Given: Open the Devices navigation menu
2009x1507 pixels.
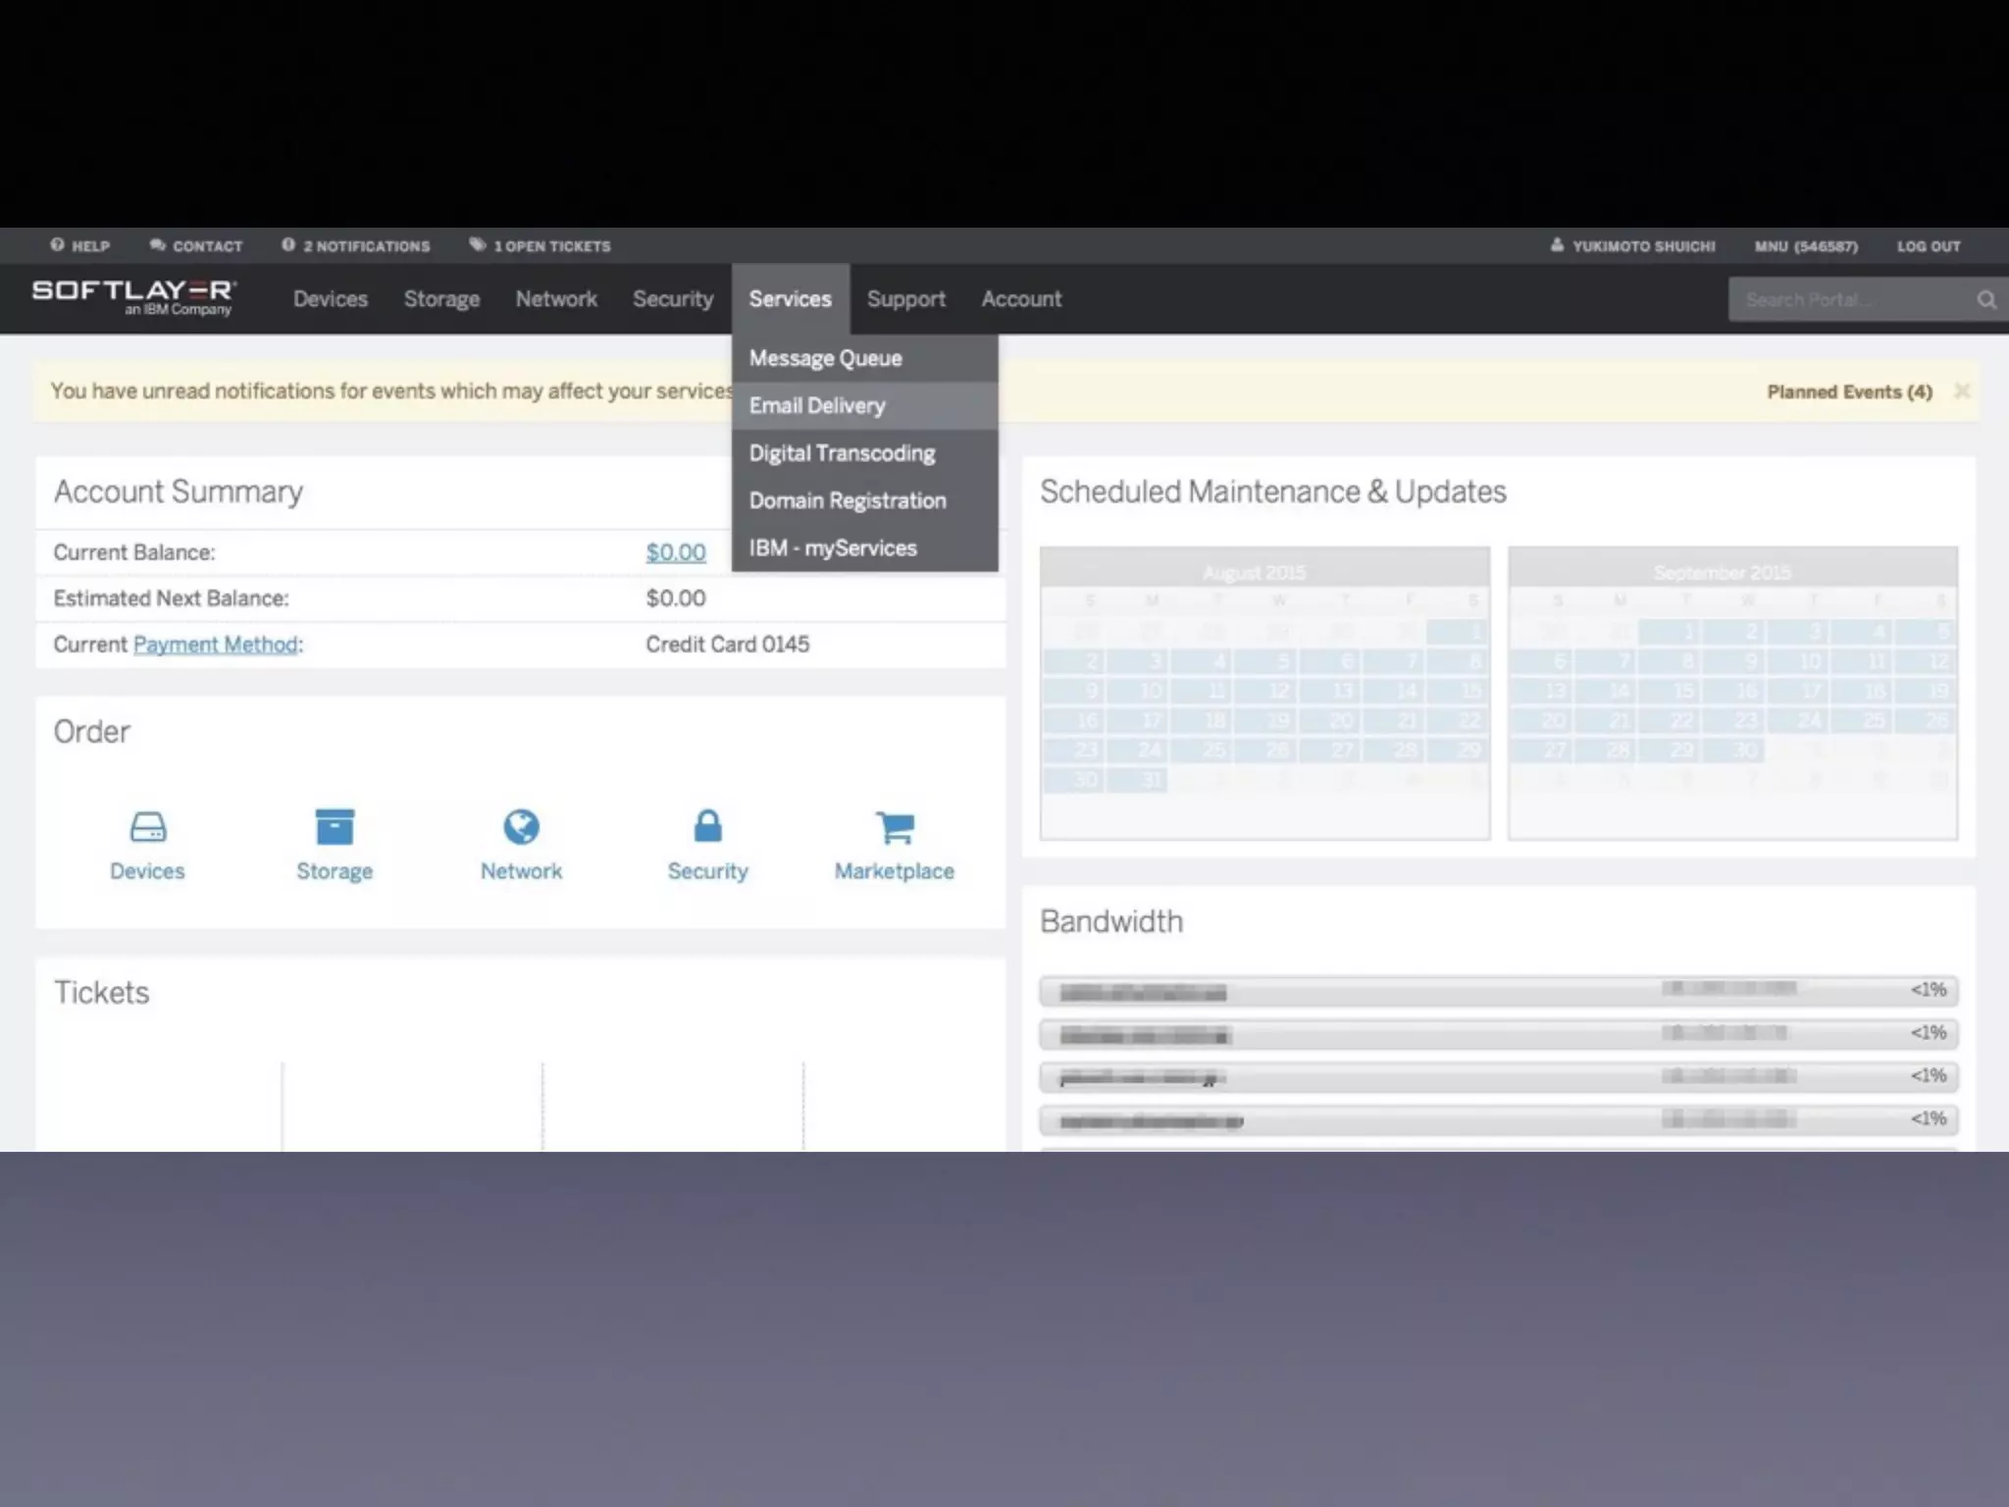Looking at the screenshot, I should coord(331,299).
